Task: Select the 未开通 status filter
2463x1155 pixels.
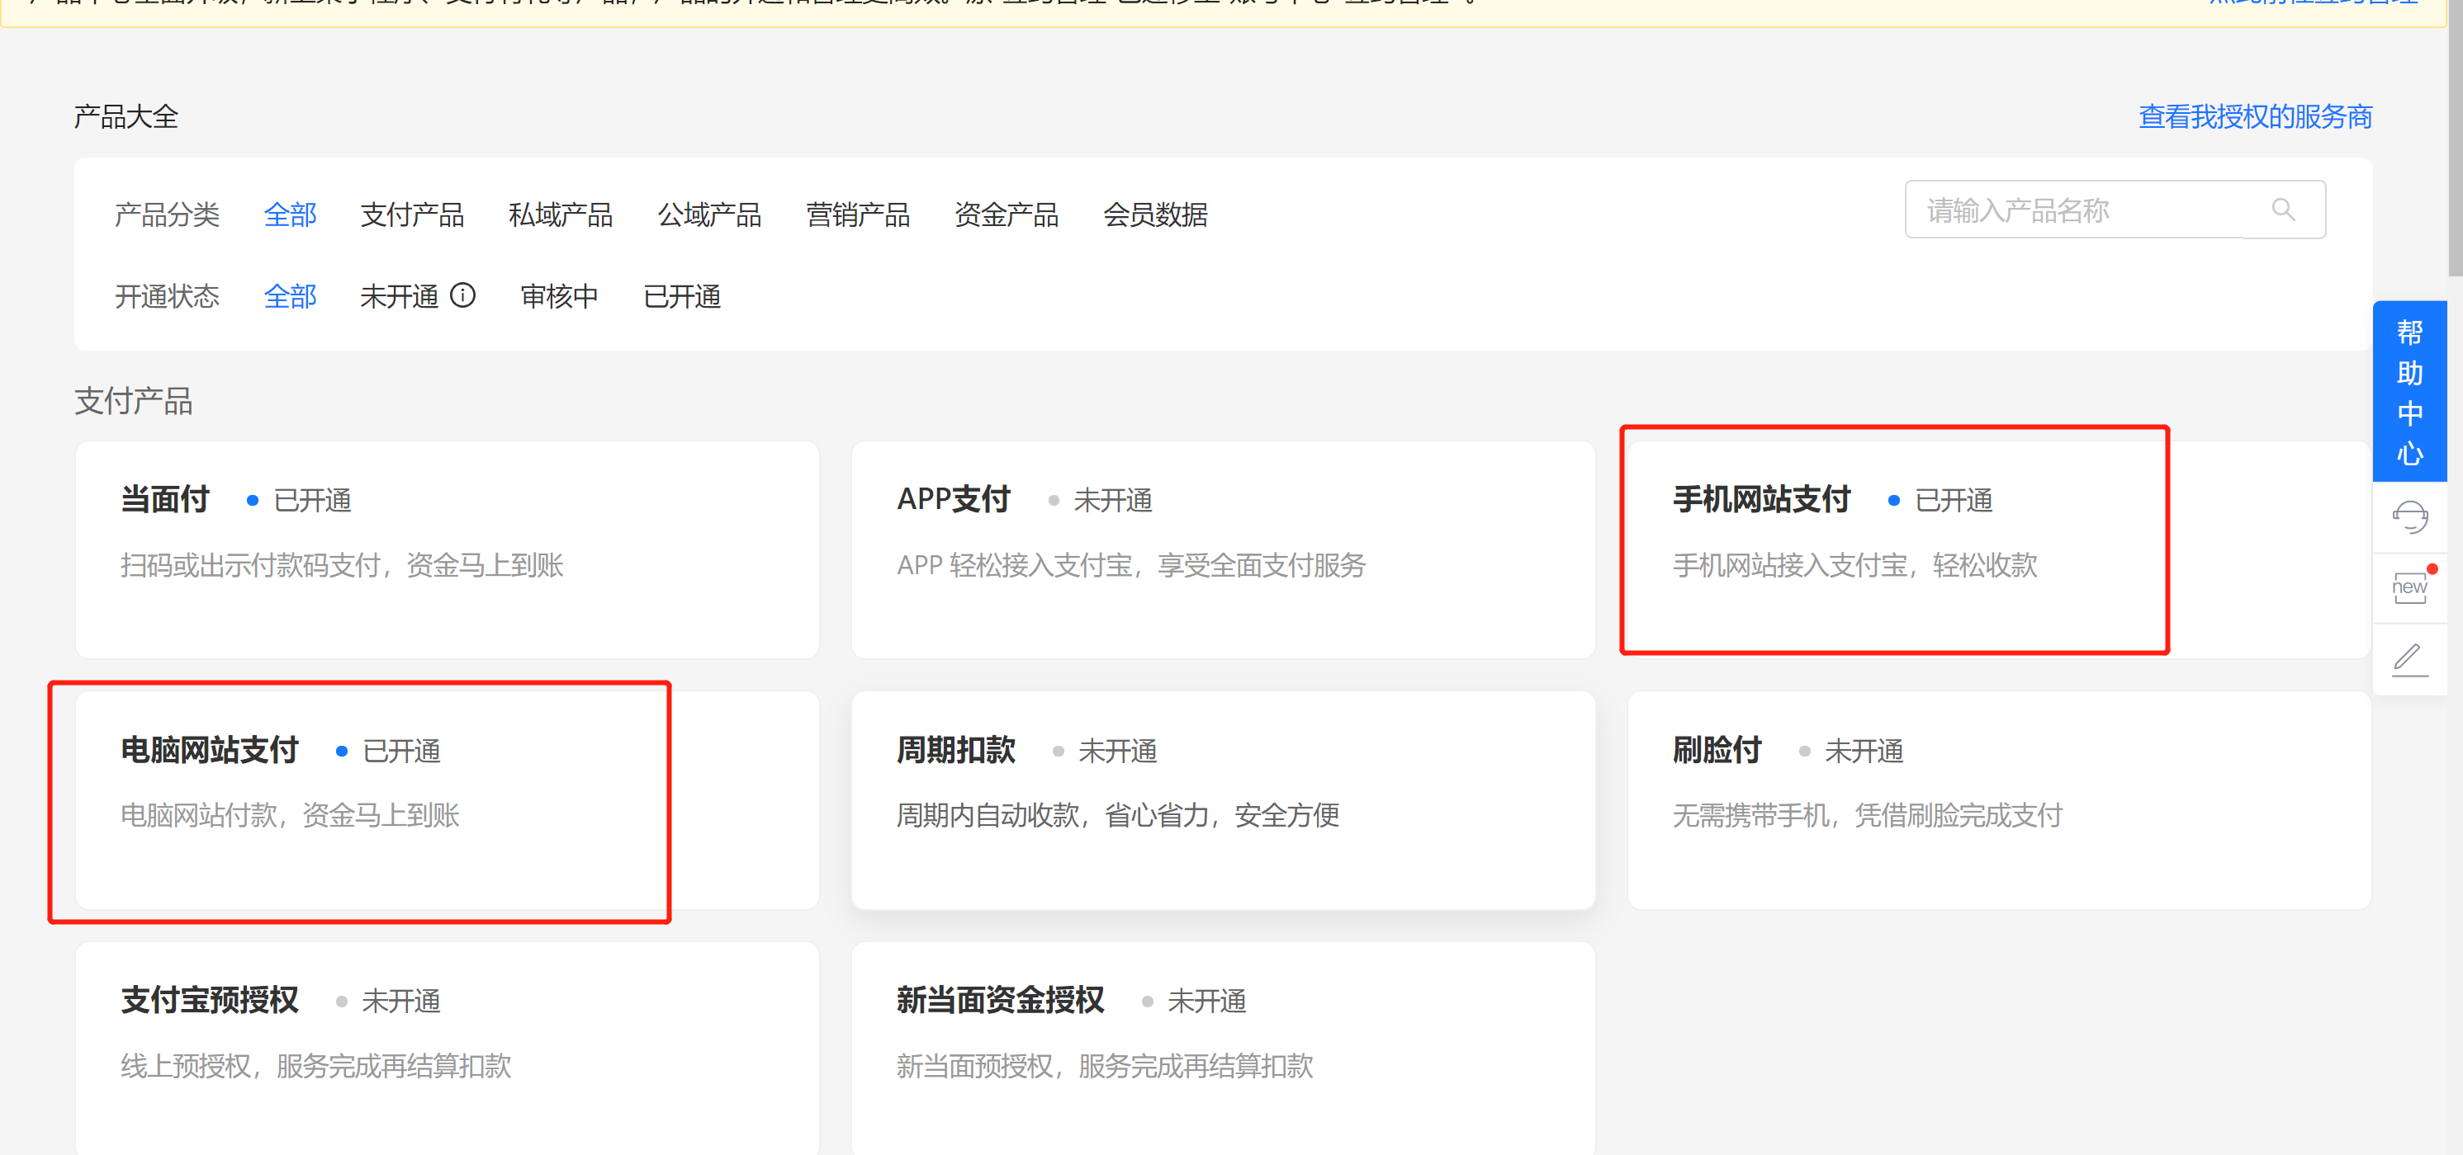Action: (400, 296)
